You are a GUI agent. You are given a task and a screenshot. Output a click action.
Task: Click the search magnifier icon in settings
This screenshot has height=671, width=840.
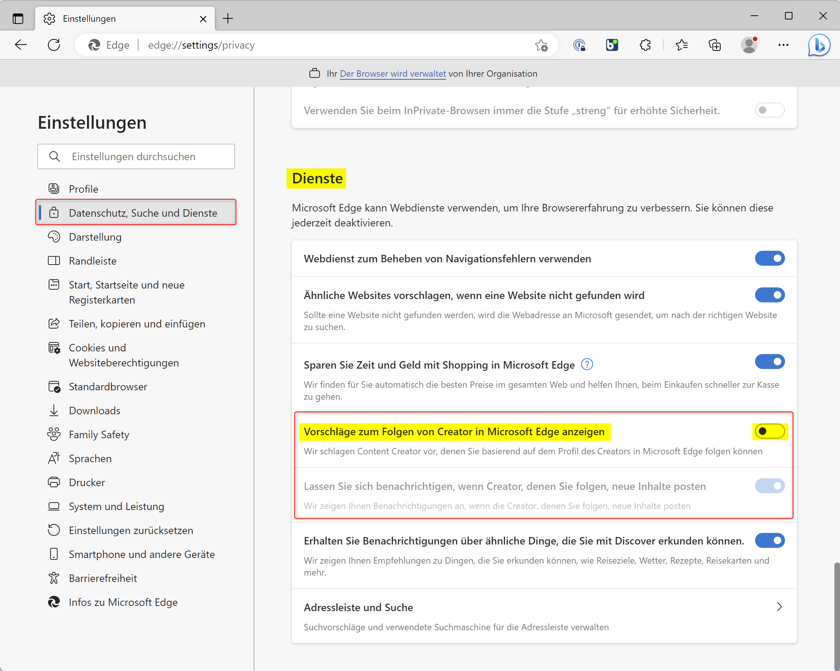[x=55, y=156]
